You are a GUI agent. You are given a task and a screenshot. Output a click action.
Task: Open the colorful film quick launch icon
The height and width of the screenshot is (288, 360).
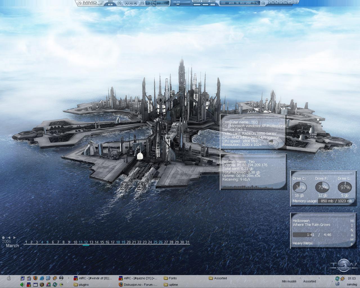pyautogui.click(x=48, y=285)
